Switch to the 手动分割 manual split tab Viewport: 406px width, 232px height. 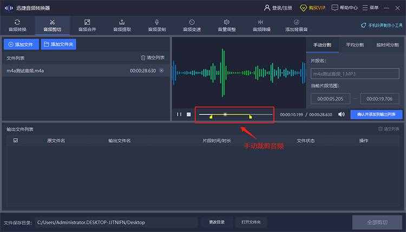(x=322, y=45)
